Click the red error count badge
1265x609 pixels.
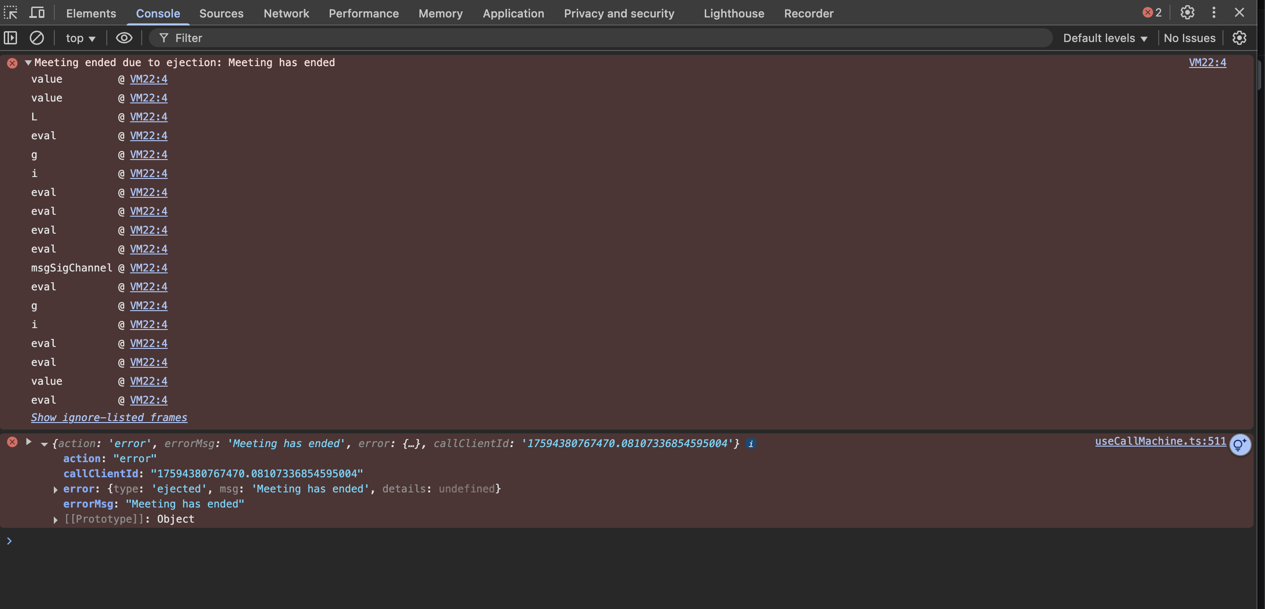(x=1152, y=13)
